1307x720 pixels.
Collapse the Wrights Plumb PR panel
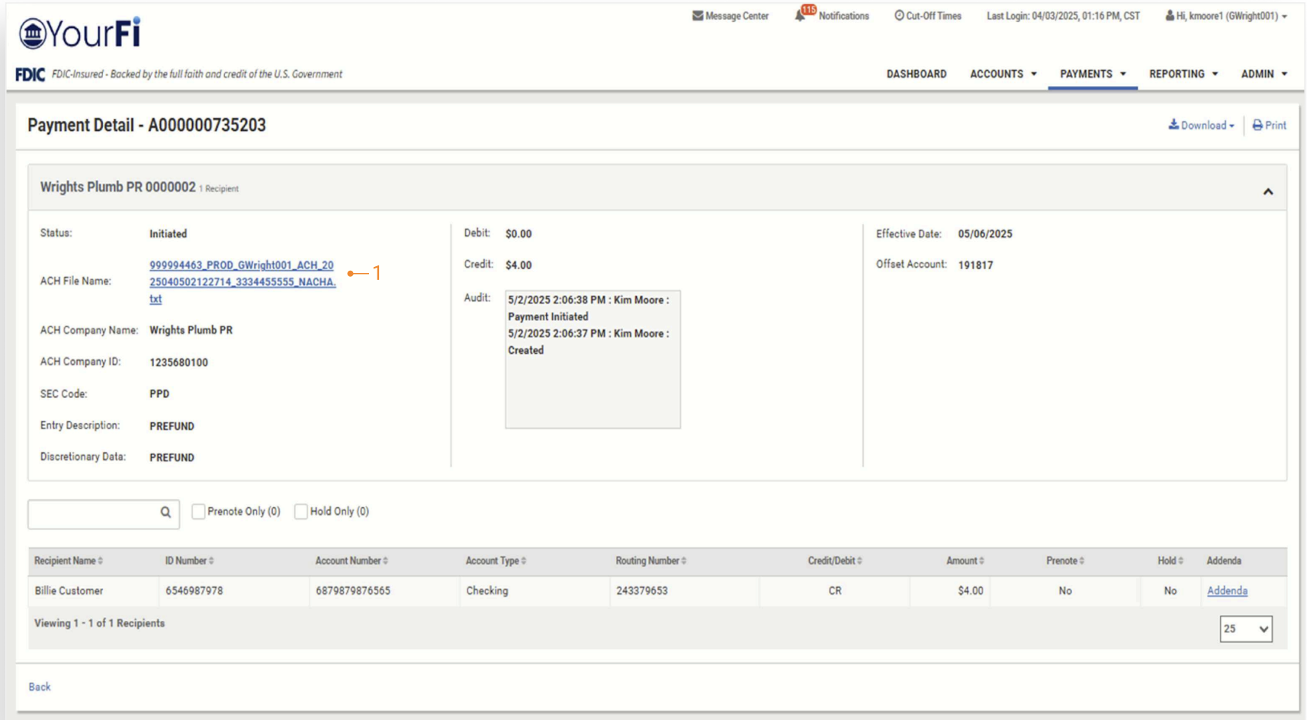(1267, 191)
